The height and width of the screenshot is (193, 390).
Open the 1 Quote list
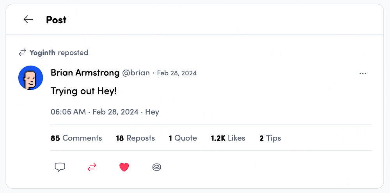click(x=183, y=138)
